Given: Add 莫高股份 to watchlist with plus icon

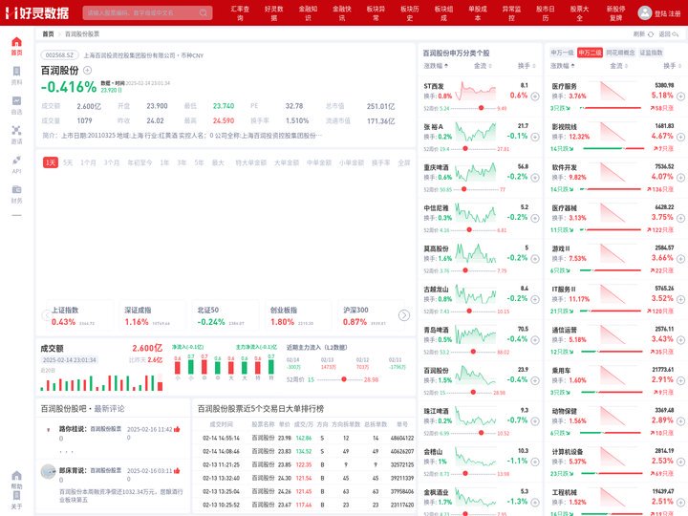Looking at the screenshot, I should [535, 259].
